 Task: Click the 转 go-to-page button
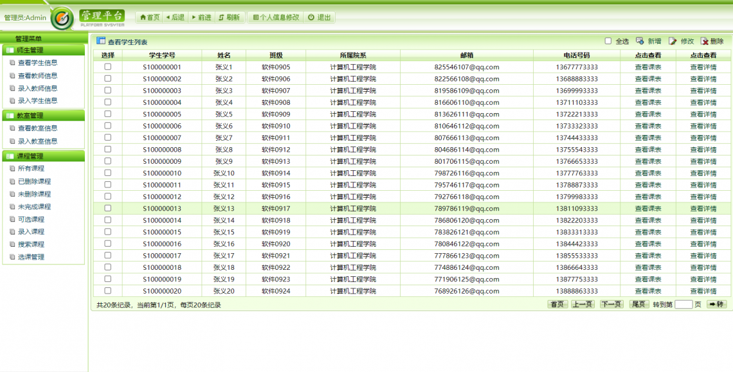pyautogui.click(x=716, y=305)
